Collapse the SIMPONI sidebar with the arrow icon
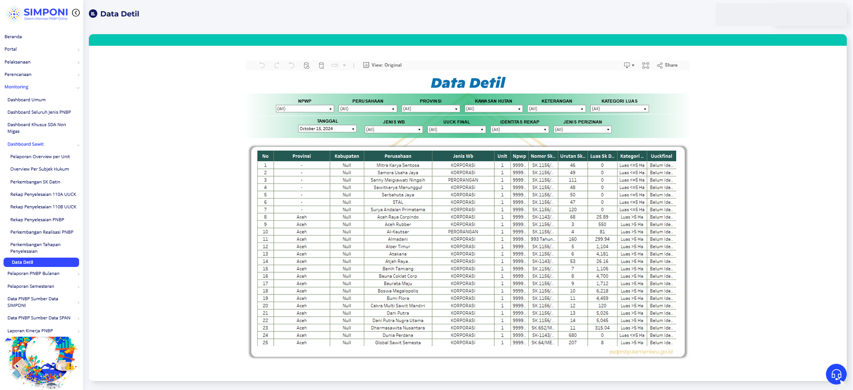 coord(76,13)
